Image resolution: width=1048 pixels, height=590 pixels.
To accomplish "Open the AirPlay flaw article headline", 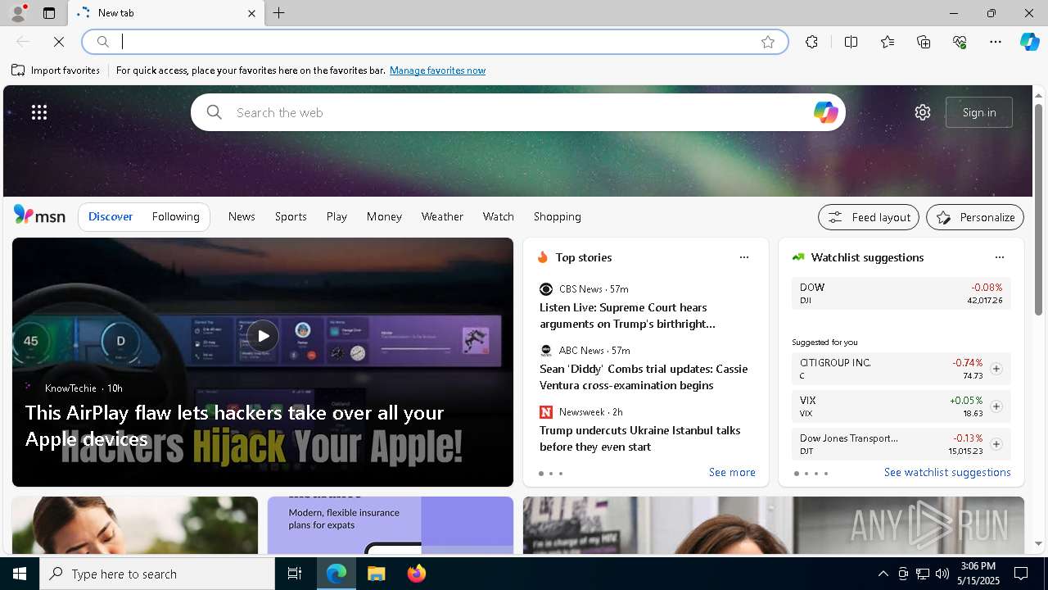I will 234,425.
